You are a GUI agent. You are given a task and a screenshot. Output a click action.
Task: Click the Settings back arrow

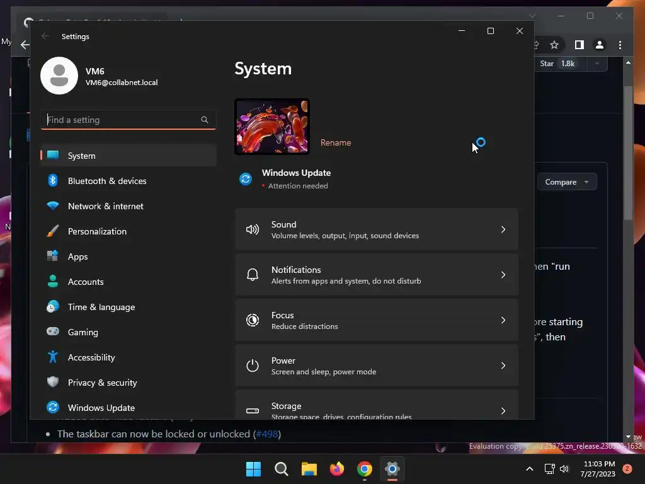(45, 36)
